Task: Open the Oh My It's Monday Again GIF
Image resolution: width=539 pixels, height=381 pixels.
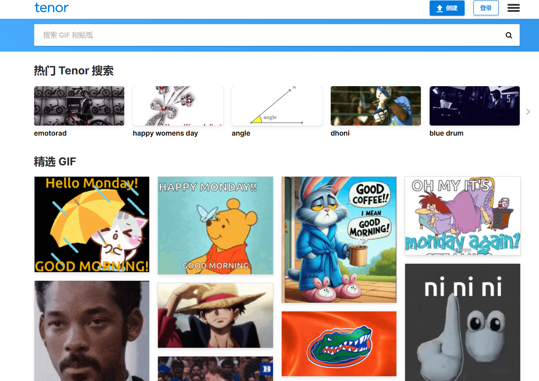Action: pos(462,216)
